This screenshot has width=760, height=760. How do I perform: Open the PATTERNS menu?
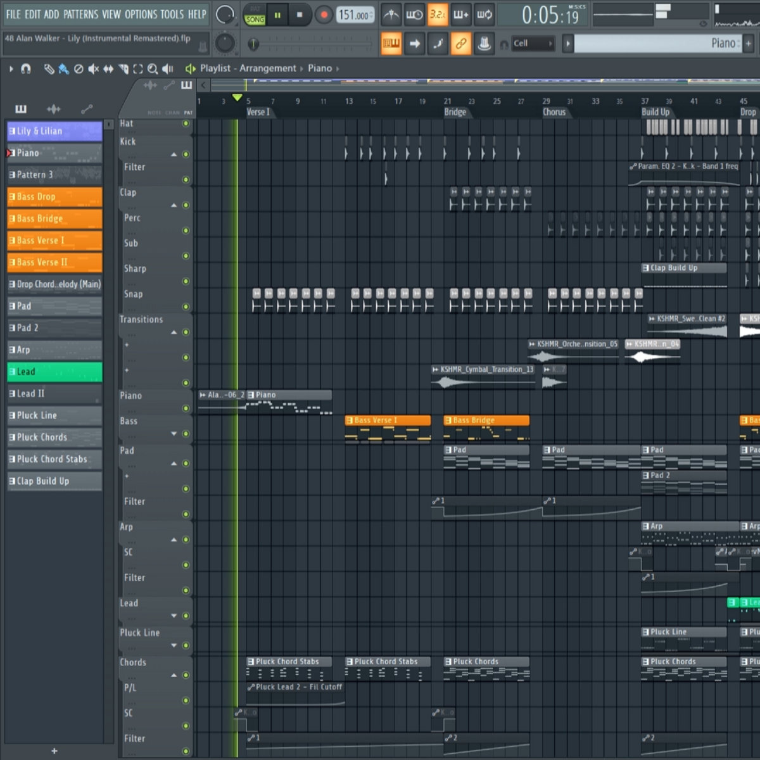click(x=80, y=14)
